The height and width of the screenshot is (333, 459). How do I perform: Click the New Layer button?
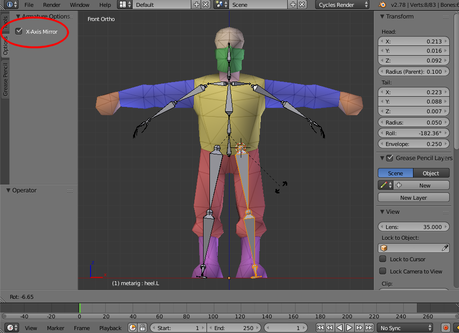[413, 197]
